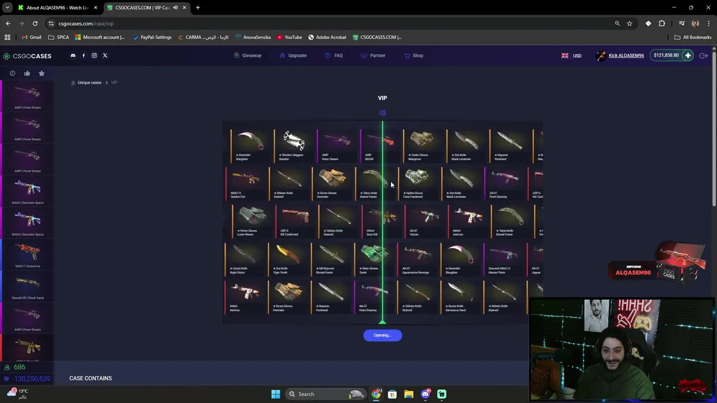Open X (Twitter) link in site header

(105, 55)
